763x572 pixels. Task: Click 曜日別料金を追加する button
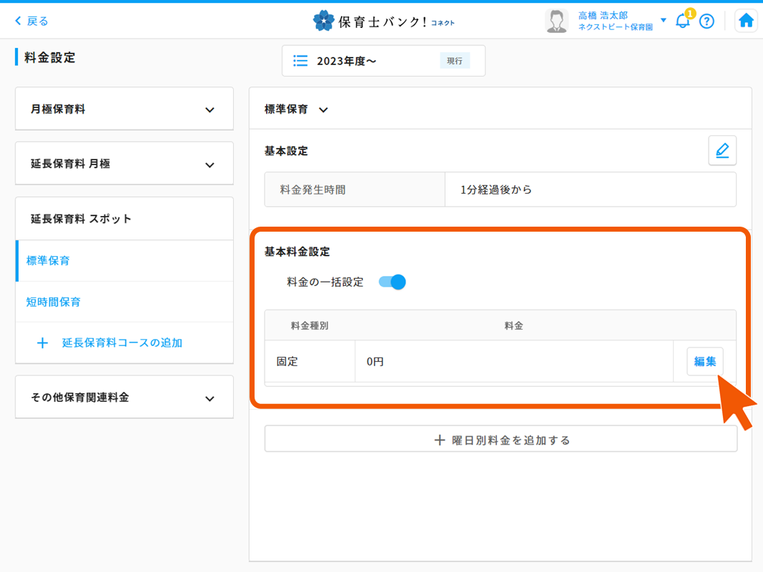pos(501,440)
